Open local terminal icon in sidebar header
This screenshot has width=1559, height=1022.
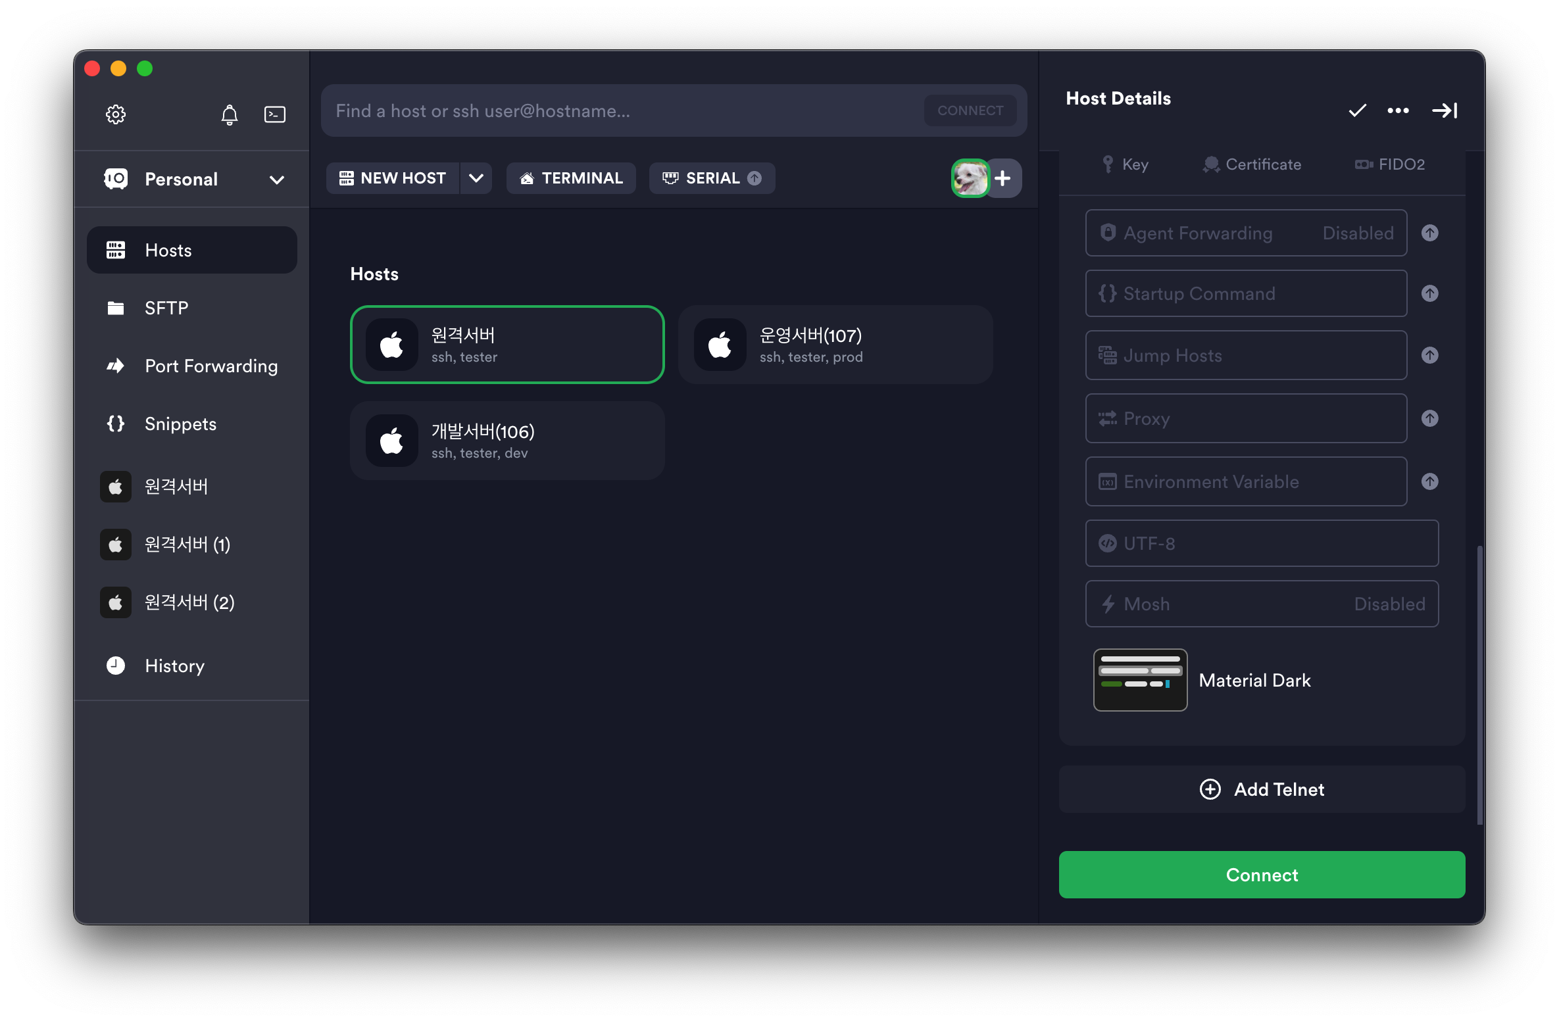click(x=274, y=114)
